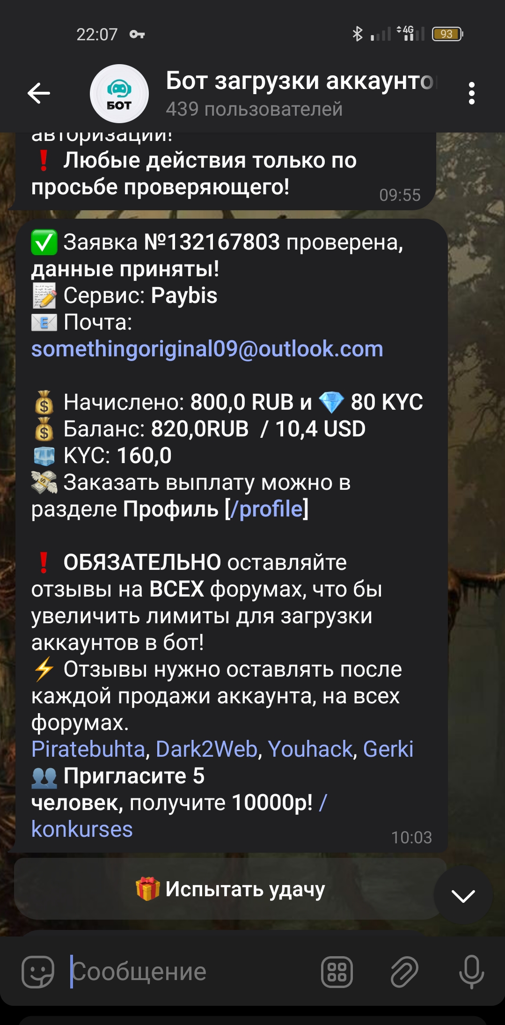Tap the 439 пользователей subtitle

[x=254, y=109]
